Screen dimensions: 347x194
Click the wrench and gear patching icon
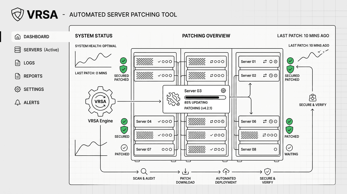pyautogui.click(x=173, y=99)
